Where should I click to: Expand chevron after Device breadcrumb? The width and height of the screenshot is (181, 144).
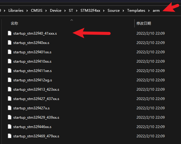(x=65, y=11)
